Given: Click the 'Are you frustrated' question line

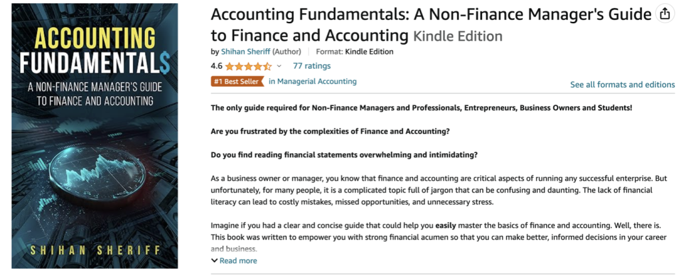Looking at the screenshot, I should [330, 131].
